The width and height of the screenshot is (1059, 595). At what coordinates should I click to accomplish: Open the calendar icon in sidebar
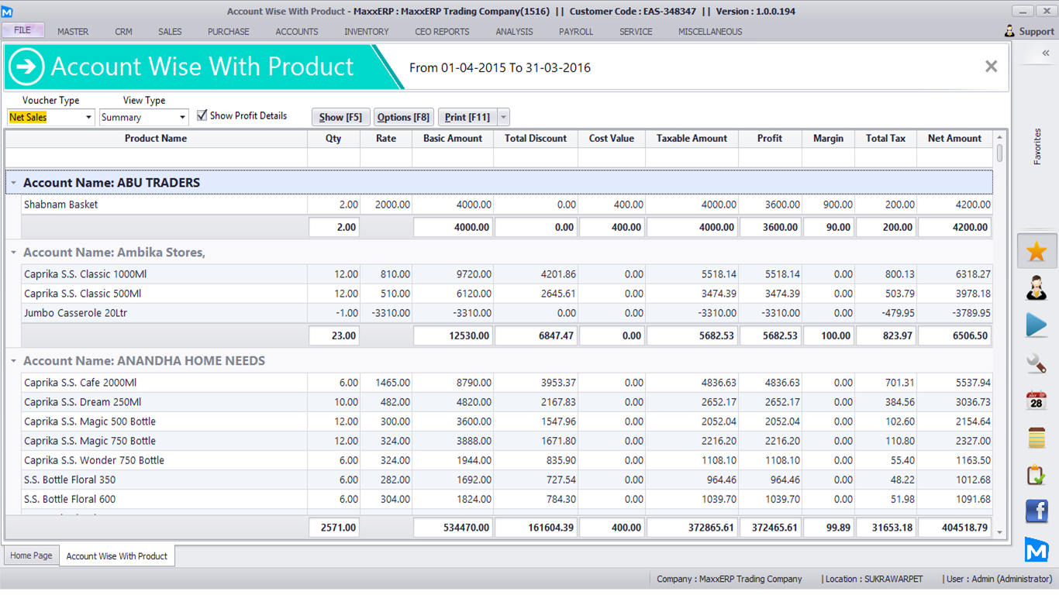[x=1037, y=401]
